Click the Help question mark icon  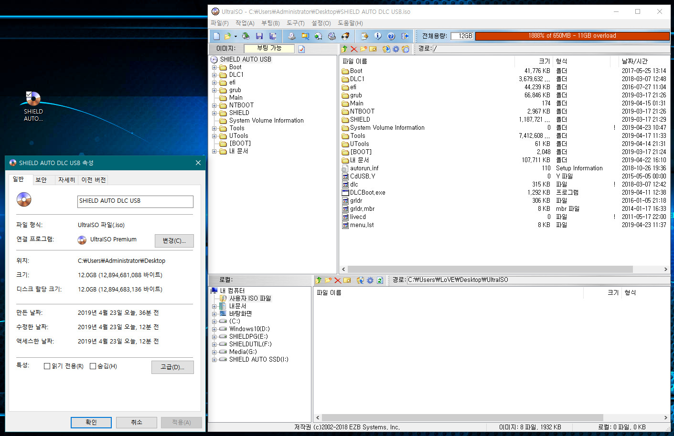point(391,36)
